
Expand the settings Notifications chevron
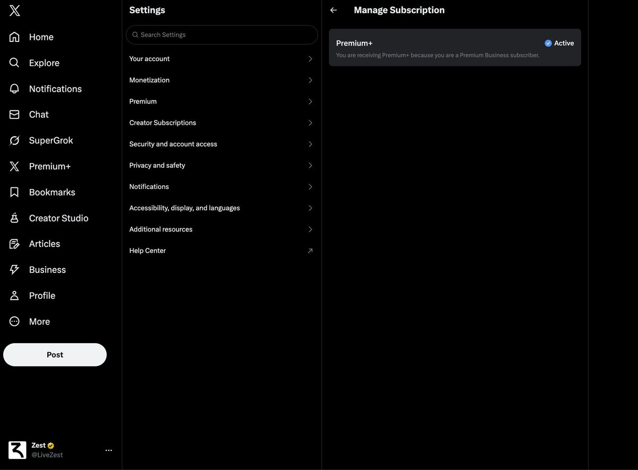tap(310, 186)
